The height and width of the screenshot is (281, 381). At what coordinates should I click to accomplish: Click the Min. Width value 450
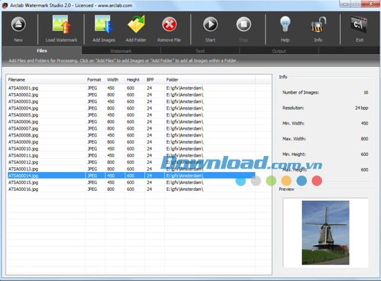point(364,124)
